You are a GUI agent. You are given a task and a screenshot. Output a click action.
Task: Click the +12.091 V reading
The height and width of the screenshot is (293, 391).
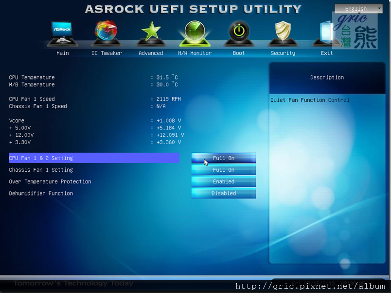(170, 135)
